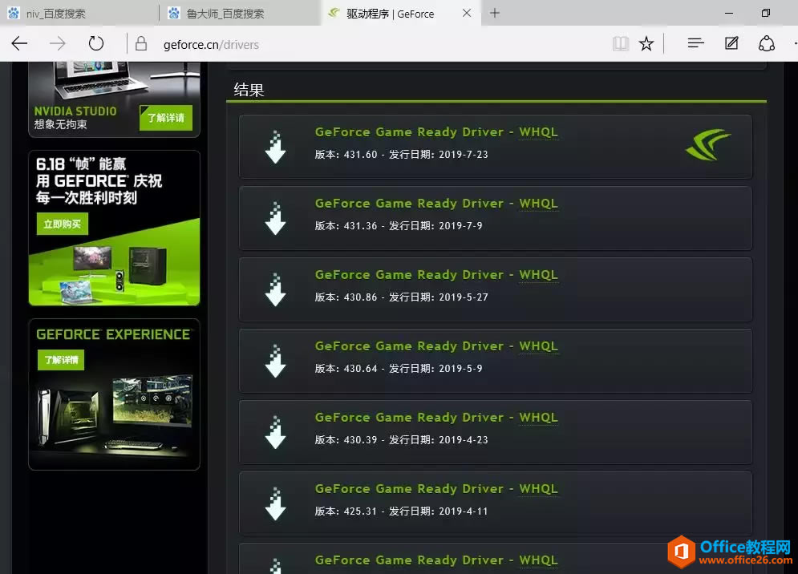Click text 版本: 425.31 - 发行日期: 2019-4-11

coord(401,511)
